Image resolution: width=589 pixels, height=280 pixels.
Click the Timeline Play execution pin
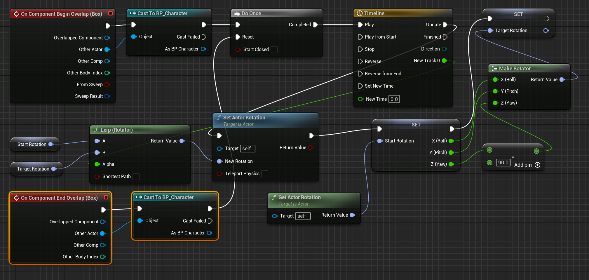click(360, 25)
